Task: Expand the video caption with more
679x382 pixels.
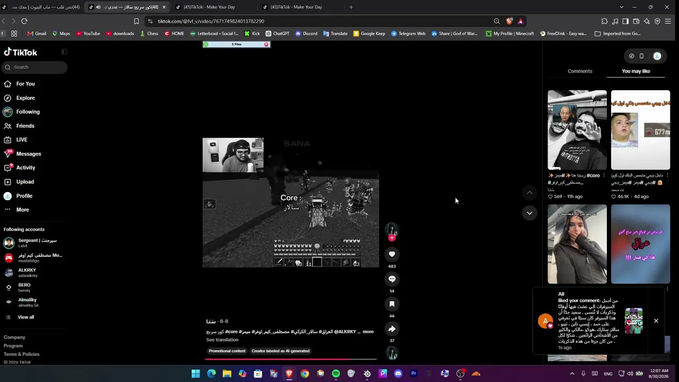Action: coord(368,332)
